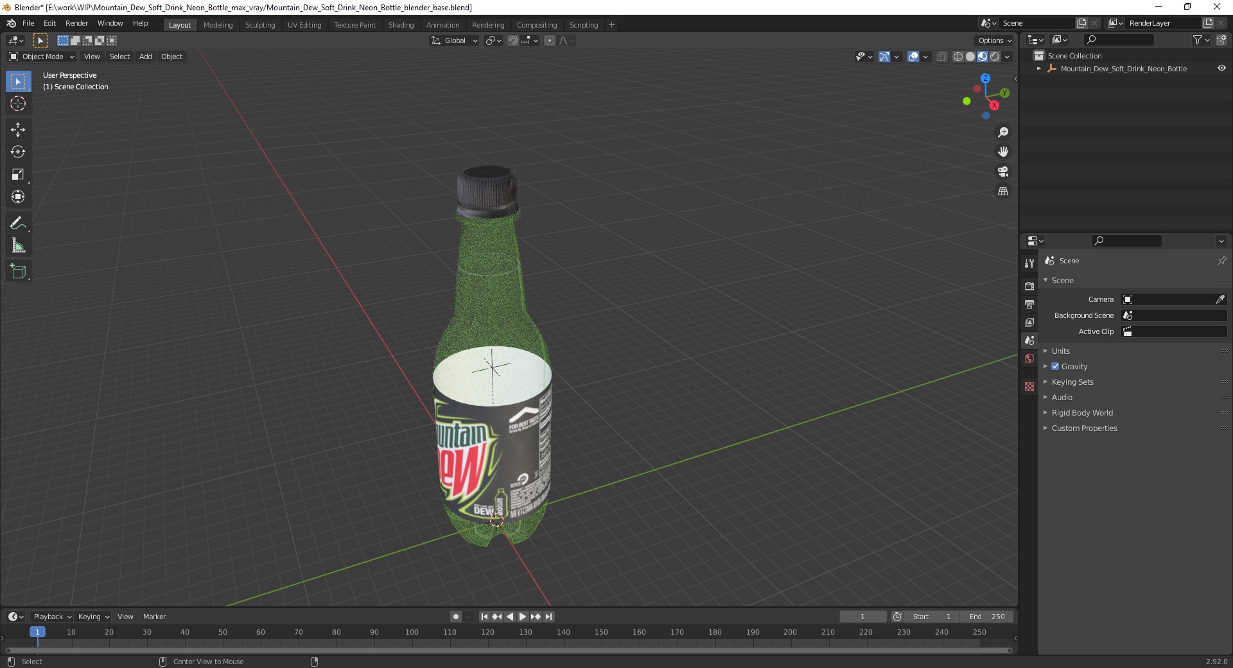Screen dimensions: 1233x668
Task: Toggle the camera view icon
Action: [x=1003, y=171]
